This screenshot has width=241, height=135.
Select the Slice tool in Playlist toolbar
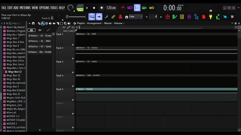[x=58, y=23]
